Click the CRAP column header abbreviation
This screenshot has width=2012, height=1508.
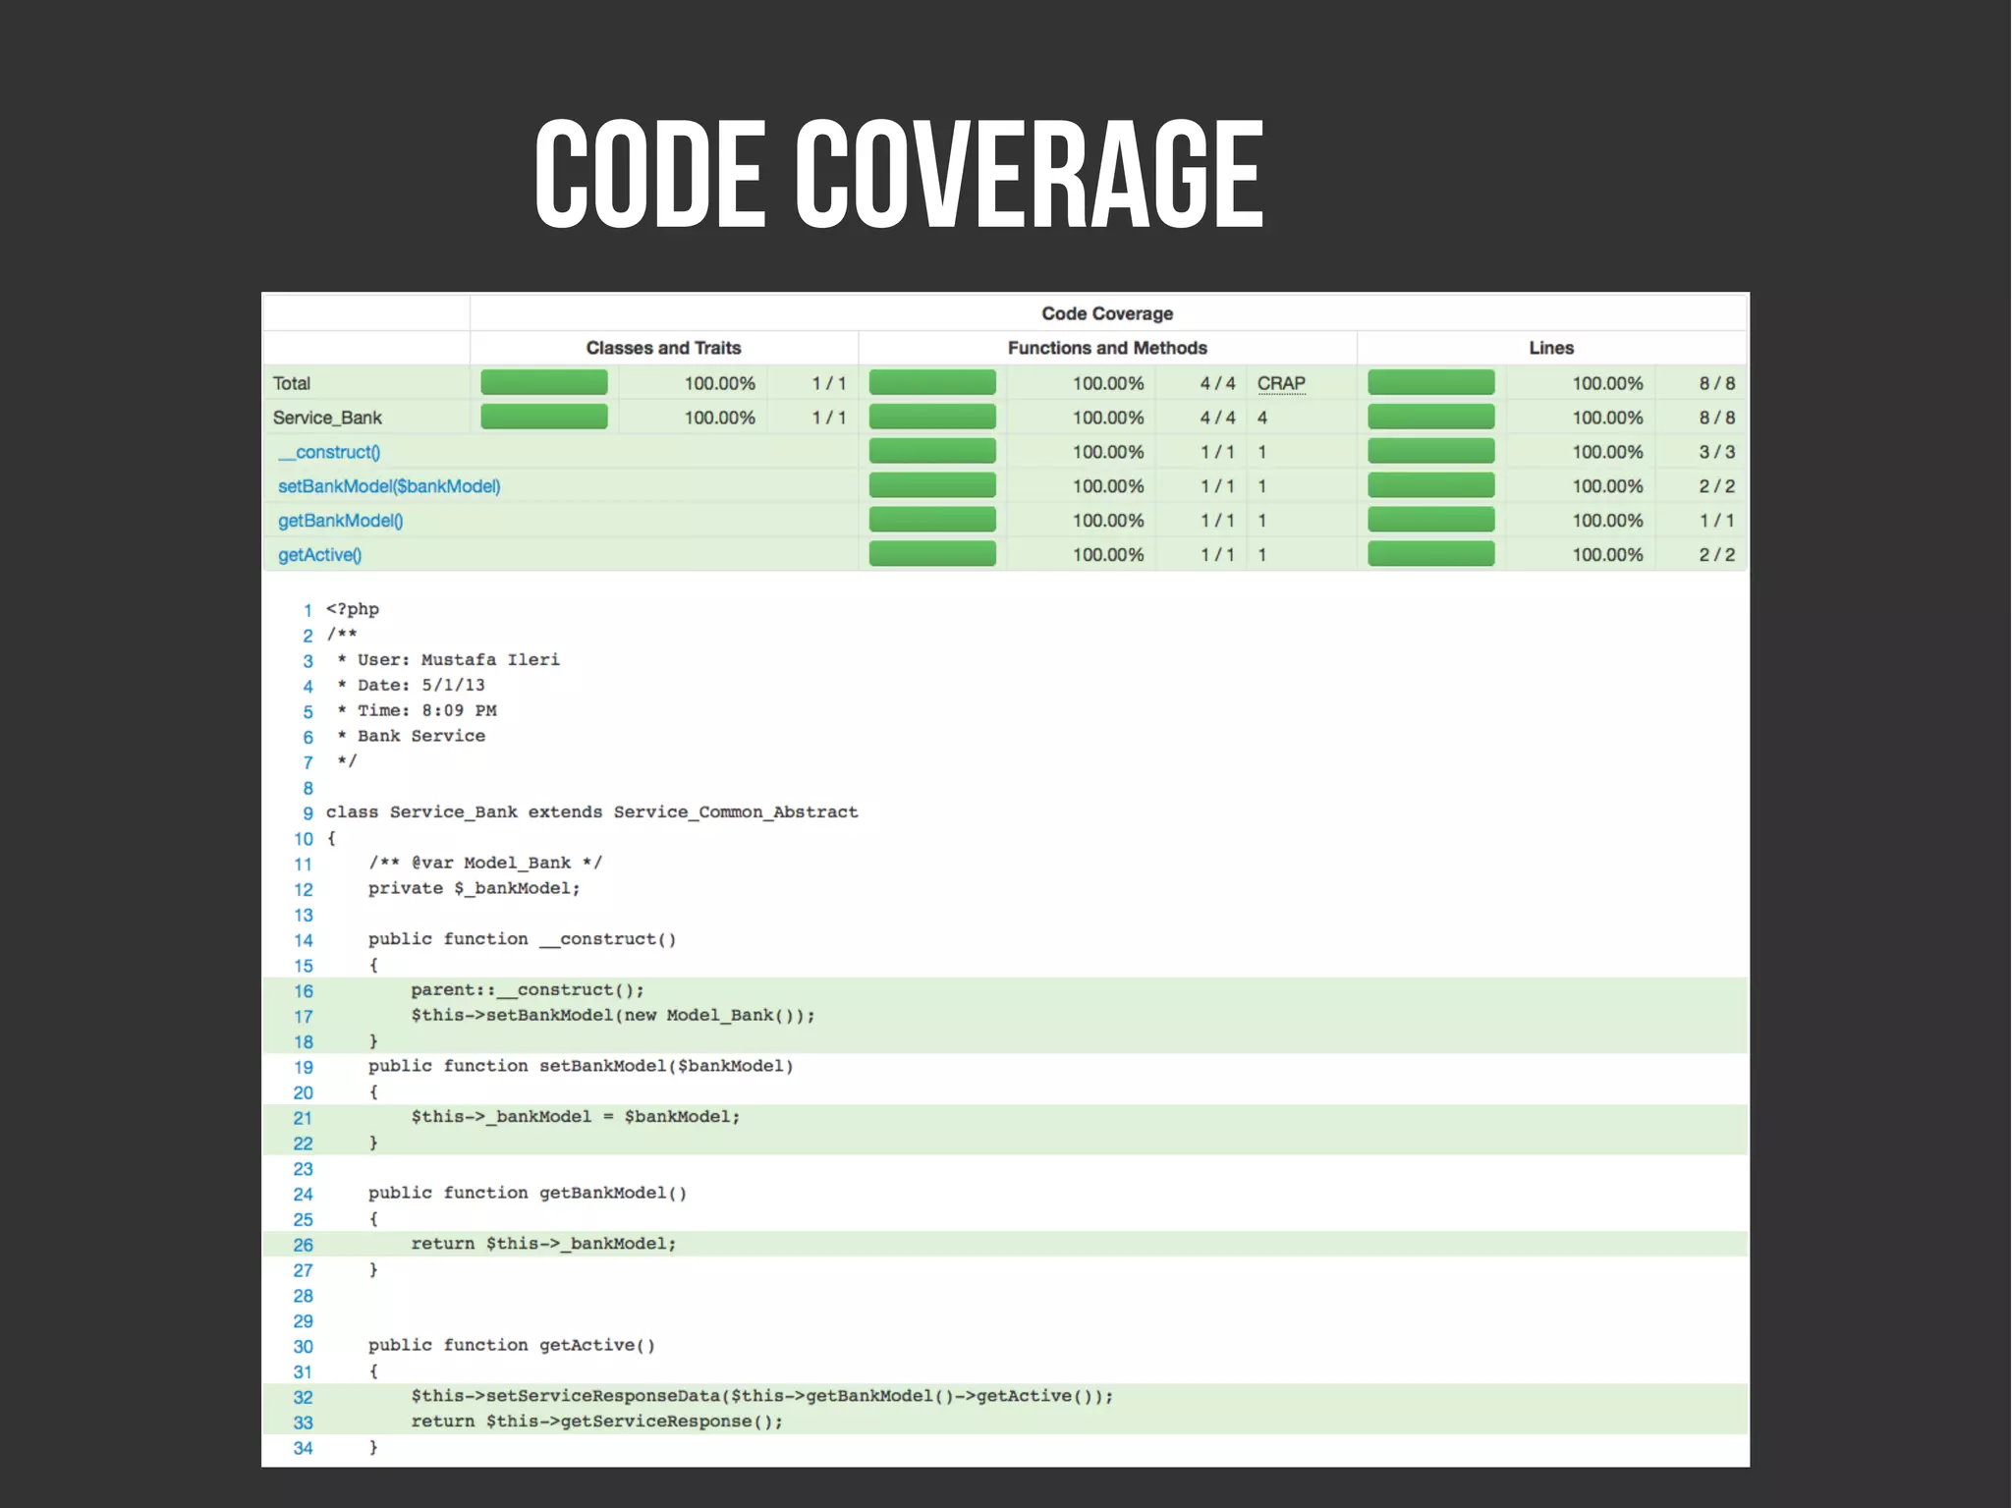(1281, 383)
